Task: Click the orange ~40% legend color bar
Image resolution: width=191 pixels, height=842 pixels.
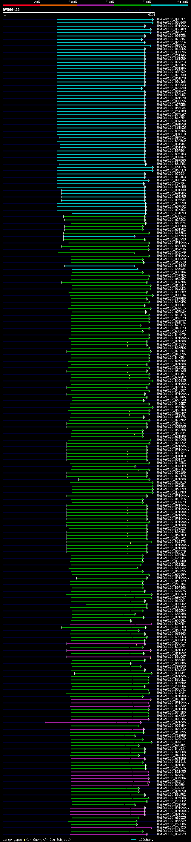Action: [58, 5]
